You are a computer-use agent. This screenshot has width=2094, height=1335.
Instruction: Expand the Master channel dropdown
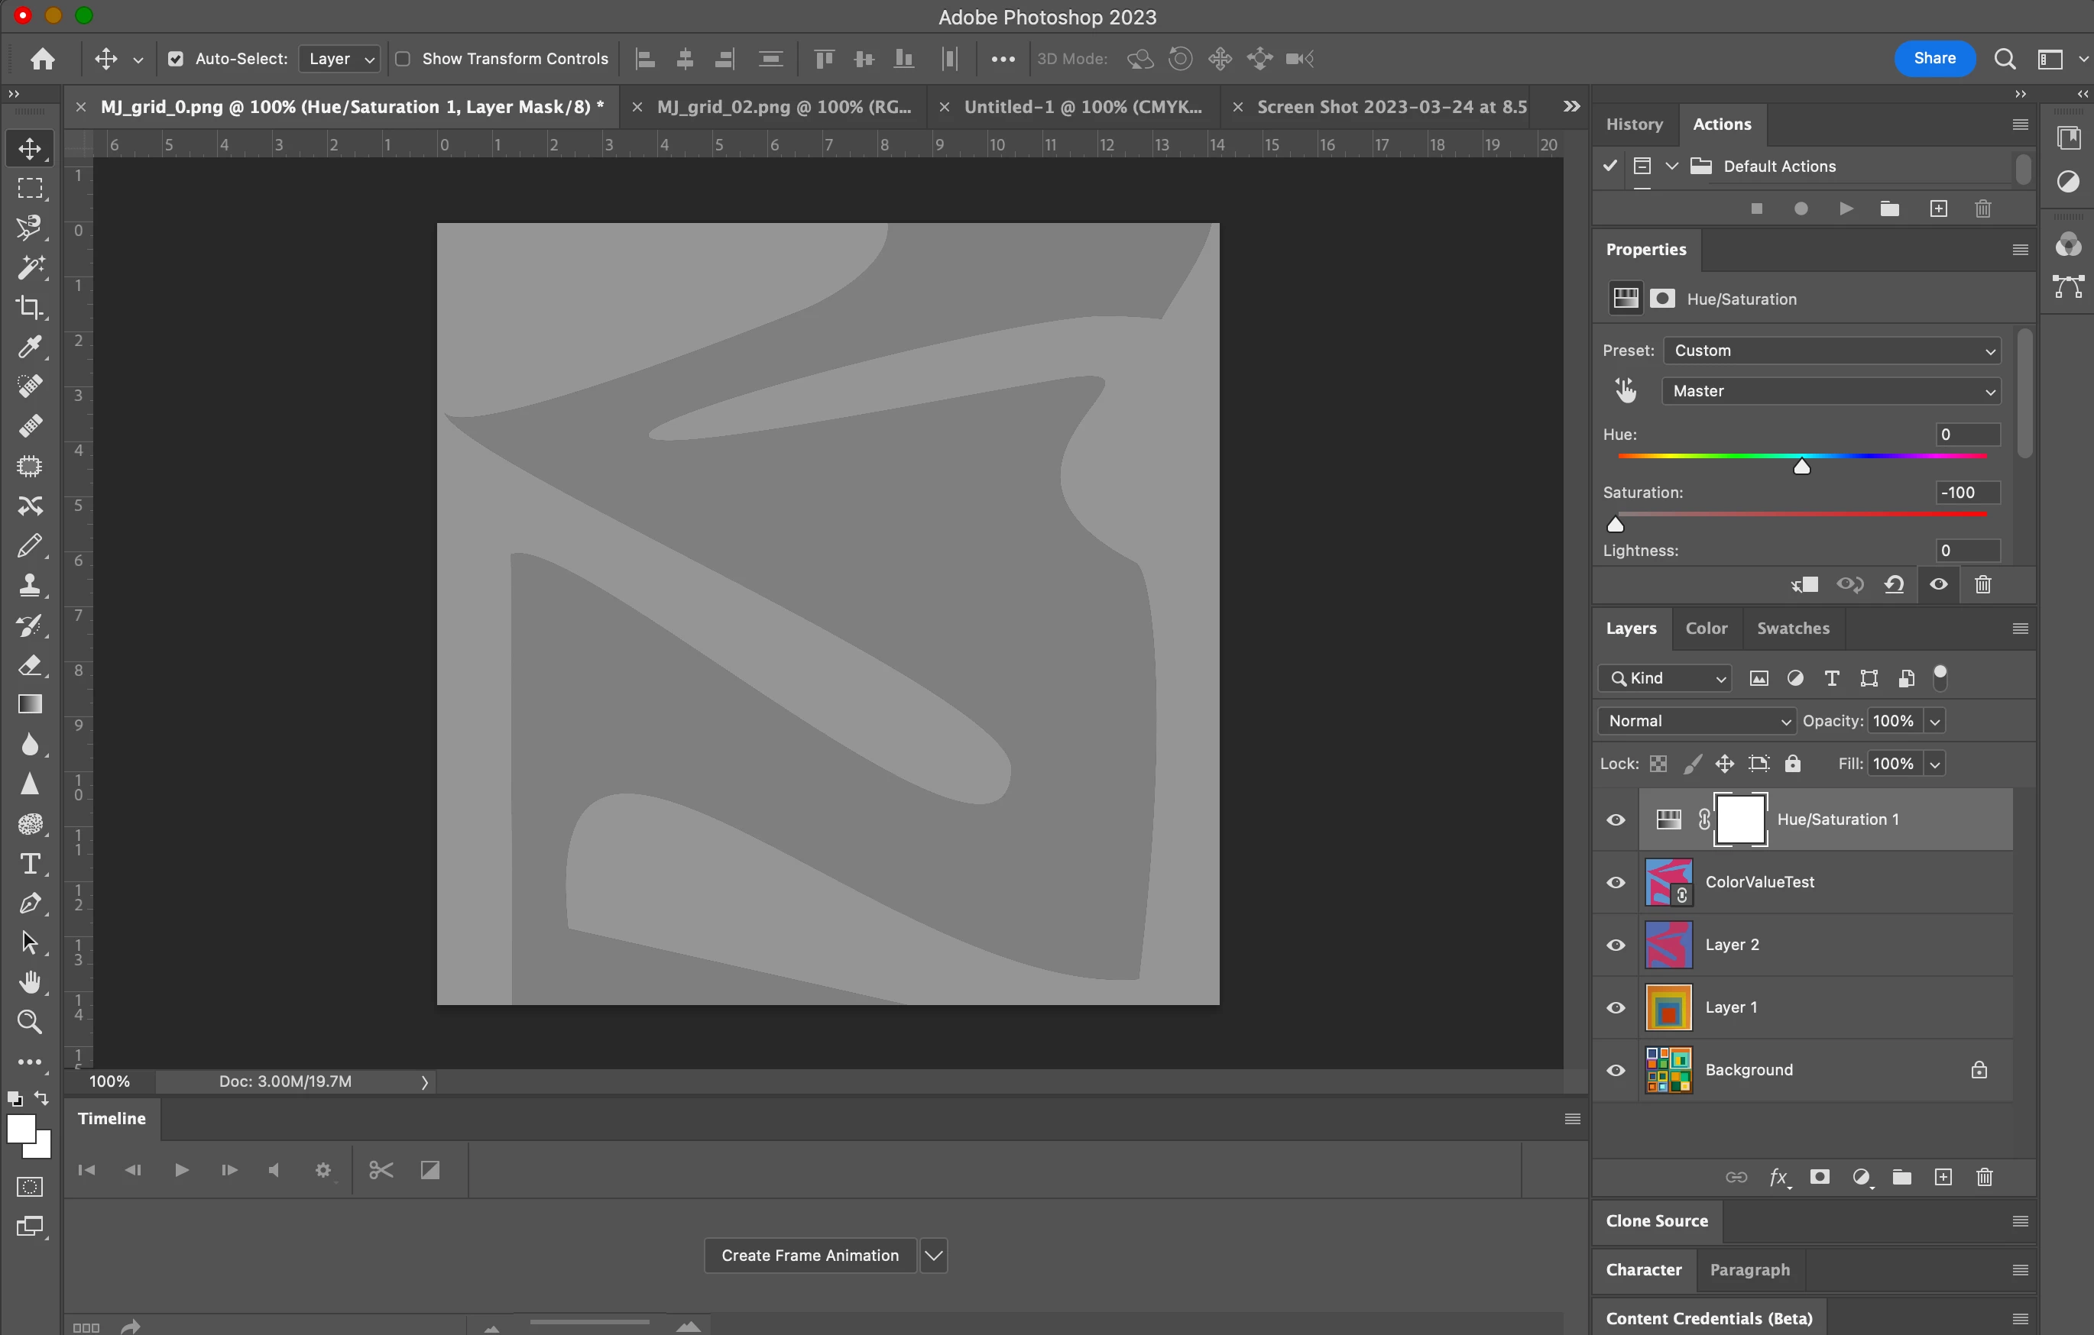(1831, 391)
